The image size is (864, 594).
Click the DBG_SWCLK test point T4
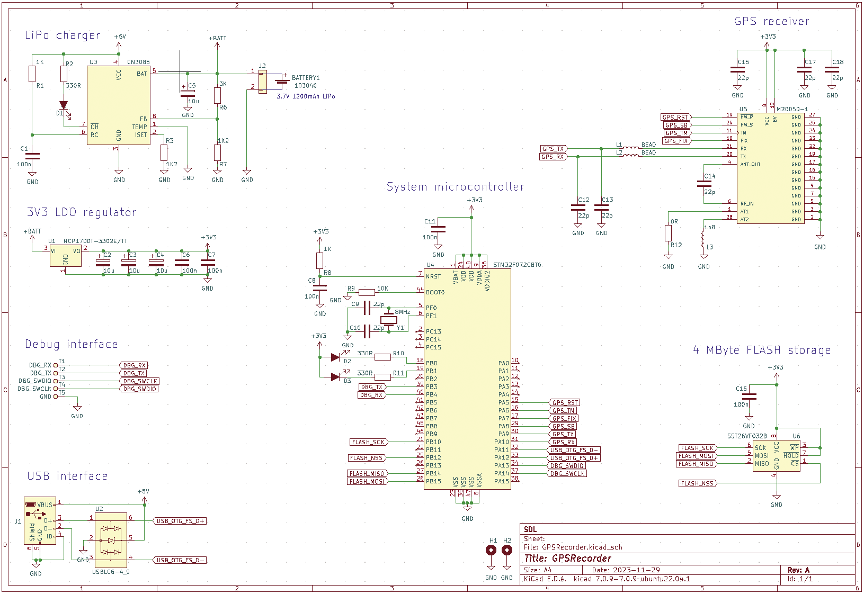pyautogui.click(x=56, y=389)
